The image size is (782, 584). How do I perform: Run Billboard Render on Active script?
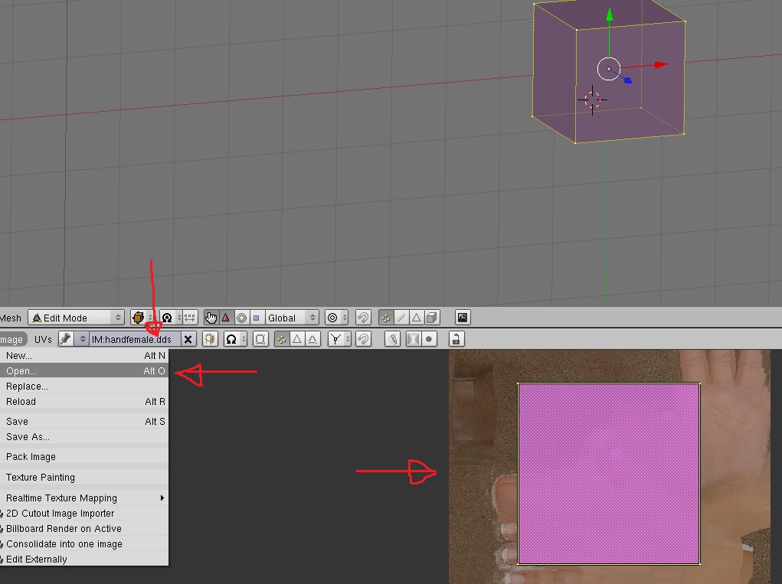click(x=84, y=528)
